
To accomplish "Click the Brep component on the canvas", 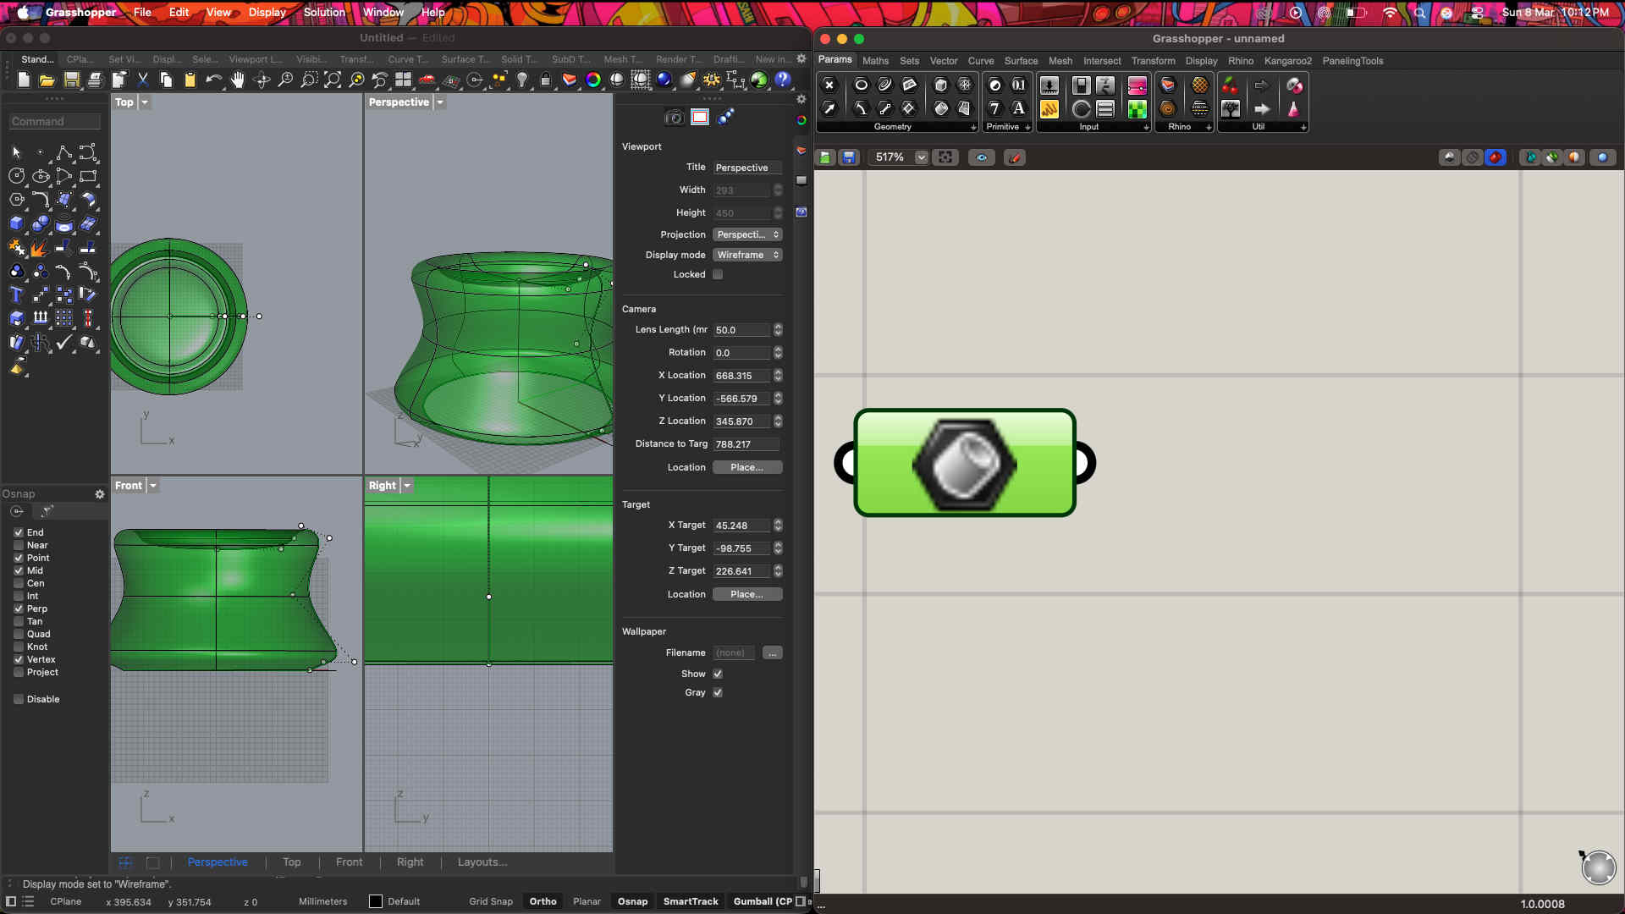I will [964, 463].
